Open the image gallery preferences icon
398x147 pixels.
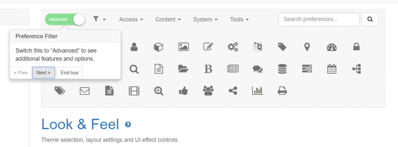pyautogui.click(x=183, y=47)
